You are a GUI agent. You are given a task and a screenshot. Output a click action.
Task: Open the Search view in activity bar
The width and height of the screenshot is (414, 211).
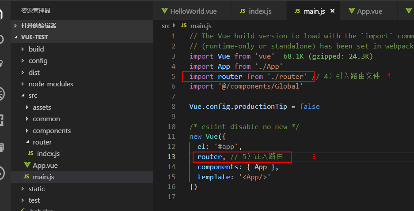2,39
